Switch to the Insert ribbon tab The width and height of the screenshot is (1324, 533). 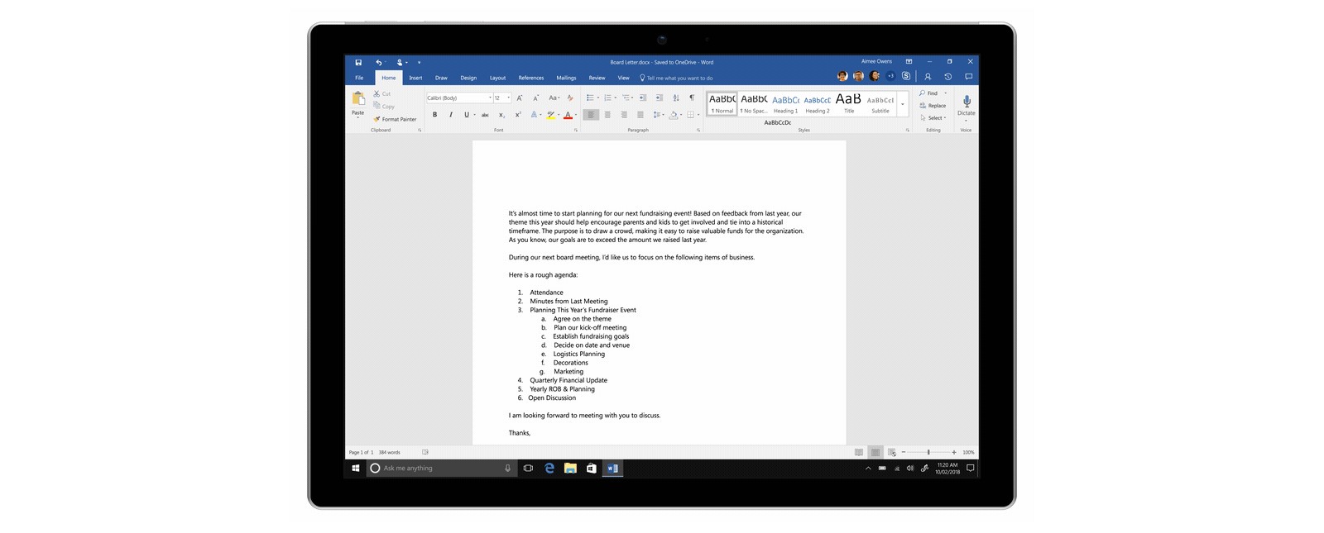point(415,78)
